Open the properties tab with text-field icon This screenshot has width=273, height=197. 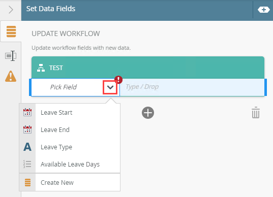11,56
